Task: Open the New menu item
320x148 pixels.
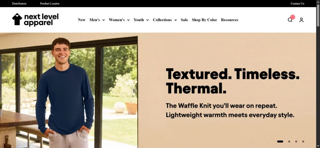Action: pyautogui.click(x=82, y=20)
